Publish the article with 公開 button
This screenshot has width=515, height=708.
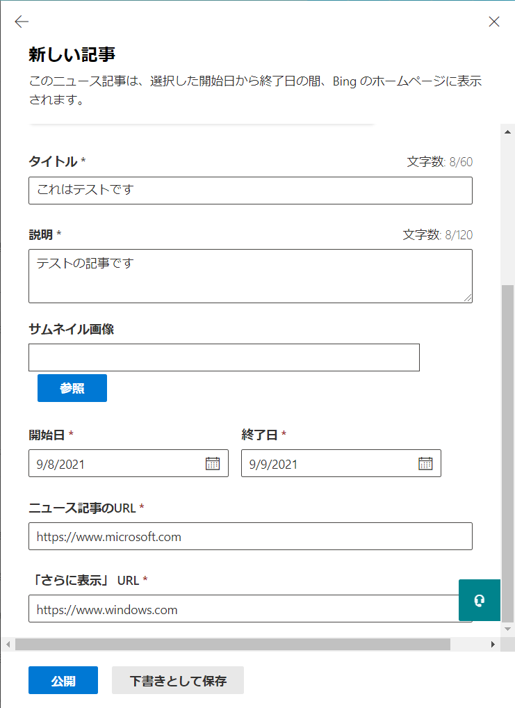tap(63, 681)
